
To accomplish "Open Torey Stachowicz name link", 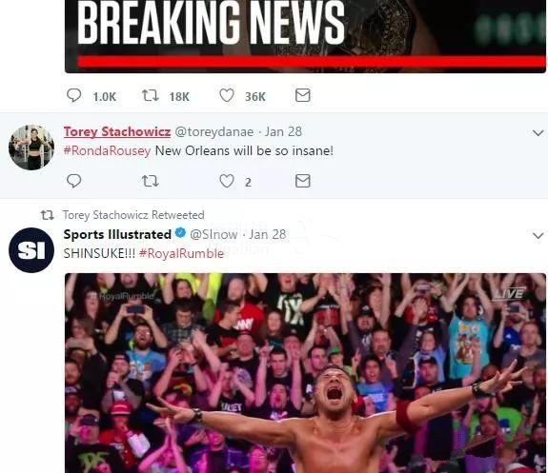I will tap(117, 131).
